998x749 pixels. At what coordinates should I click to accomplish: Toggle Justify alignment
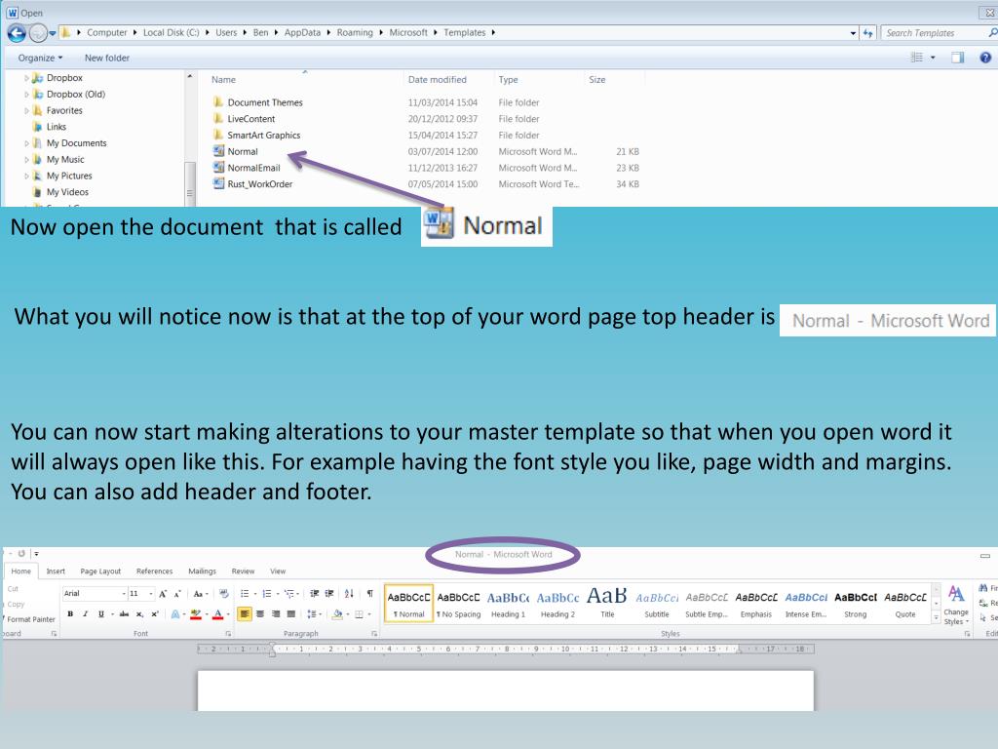pos(290,614)
